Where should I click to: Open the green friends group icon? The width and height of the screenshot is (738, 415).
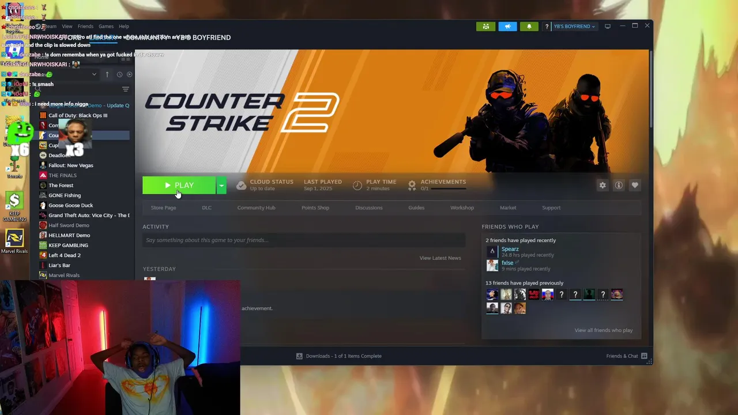(x=486, y=27)
